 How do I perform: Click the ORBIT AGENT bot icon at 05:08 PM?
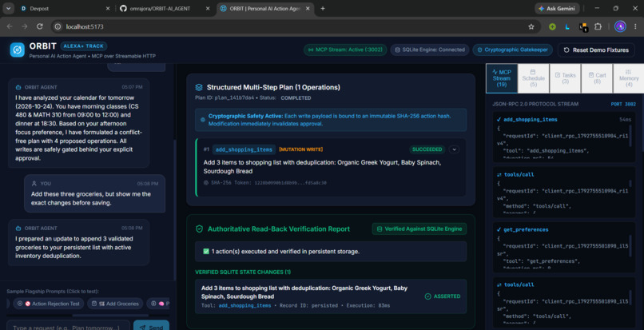point(18,228)
